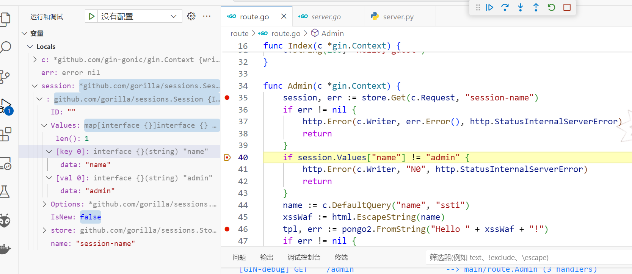
Task: Click the Continue debug button
Action: (489, 8)
